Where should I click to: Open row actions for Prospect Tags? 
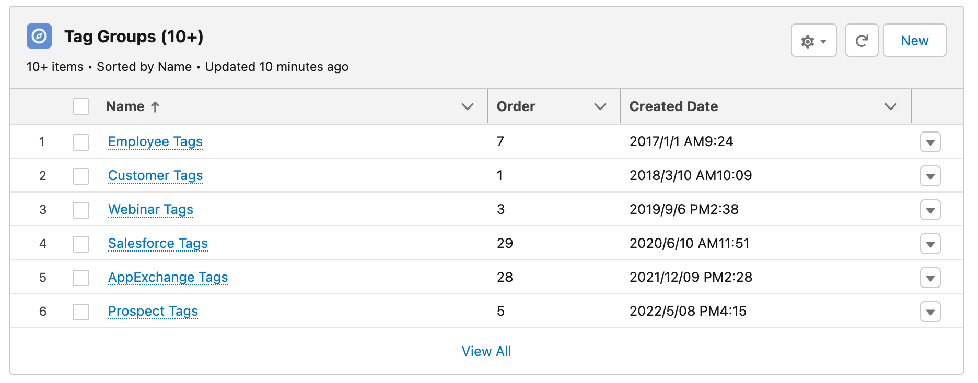point(930,312)
